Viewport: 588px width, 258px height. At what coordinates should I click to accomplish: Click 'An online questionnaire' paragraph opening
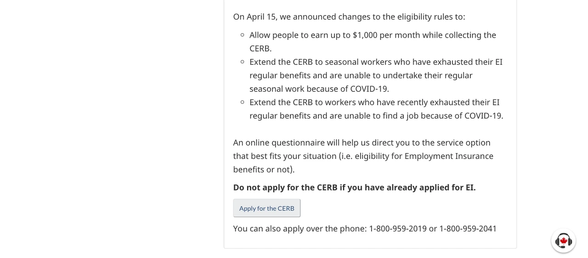pyautogui.click(x=279, y=142)
